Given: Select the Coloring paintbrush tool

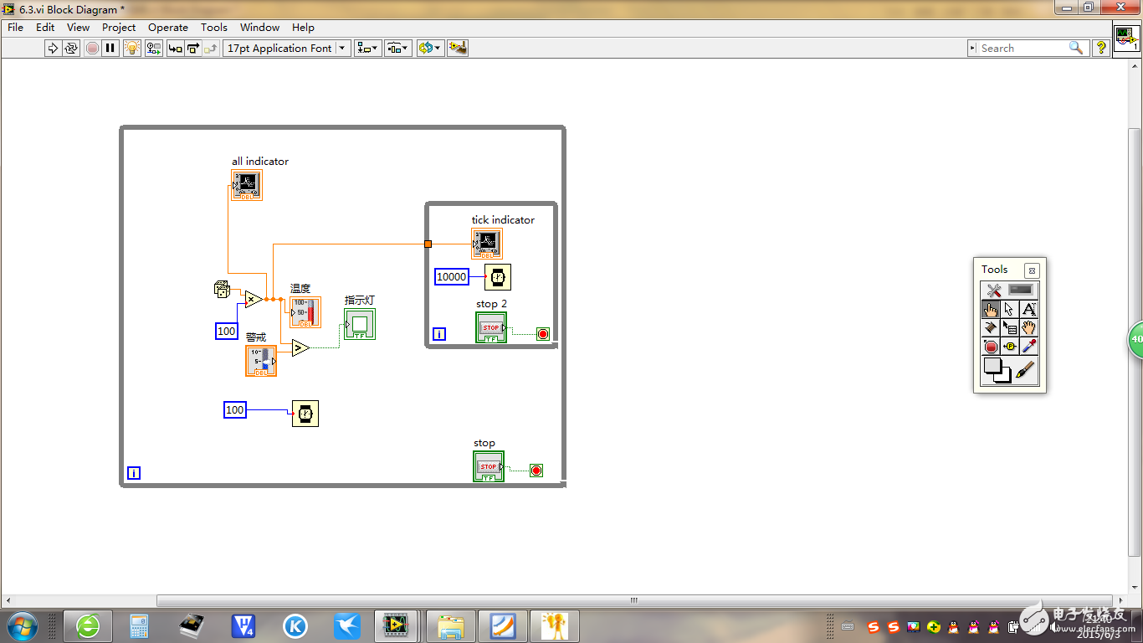Looking at the screenshot, I should (1026, 369).
